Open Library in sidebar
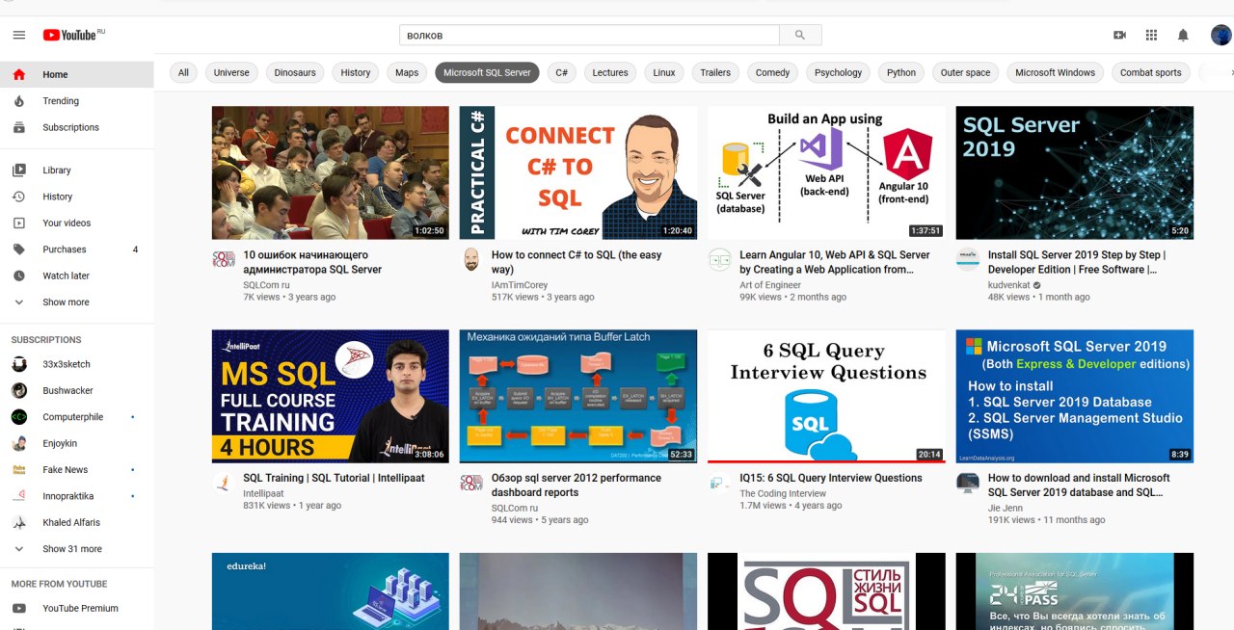The width and height of the screenshot is (1234, 630). click(77, 171)
